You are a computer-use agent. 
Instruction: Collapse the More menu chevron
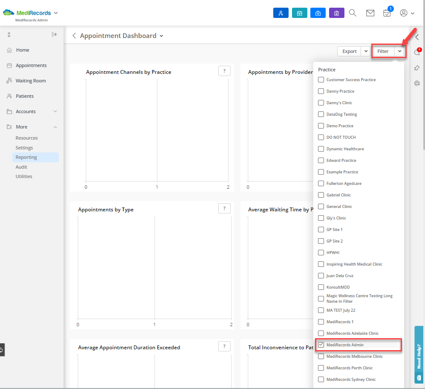click(x=55, y=127)
